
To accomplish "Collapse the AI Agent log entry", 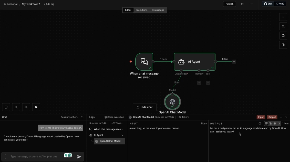I will click(122, 135).
